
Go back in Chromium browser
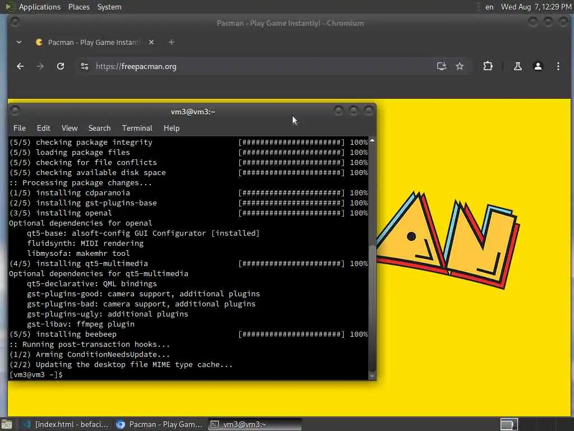click(x=20, y=66)
